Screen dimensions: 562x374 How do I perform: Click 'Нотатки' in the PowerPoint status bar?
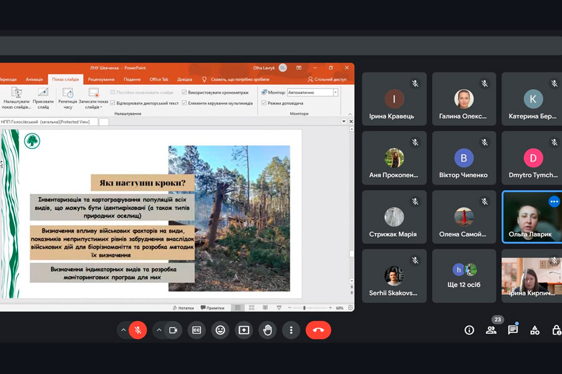tap(183, 308)
